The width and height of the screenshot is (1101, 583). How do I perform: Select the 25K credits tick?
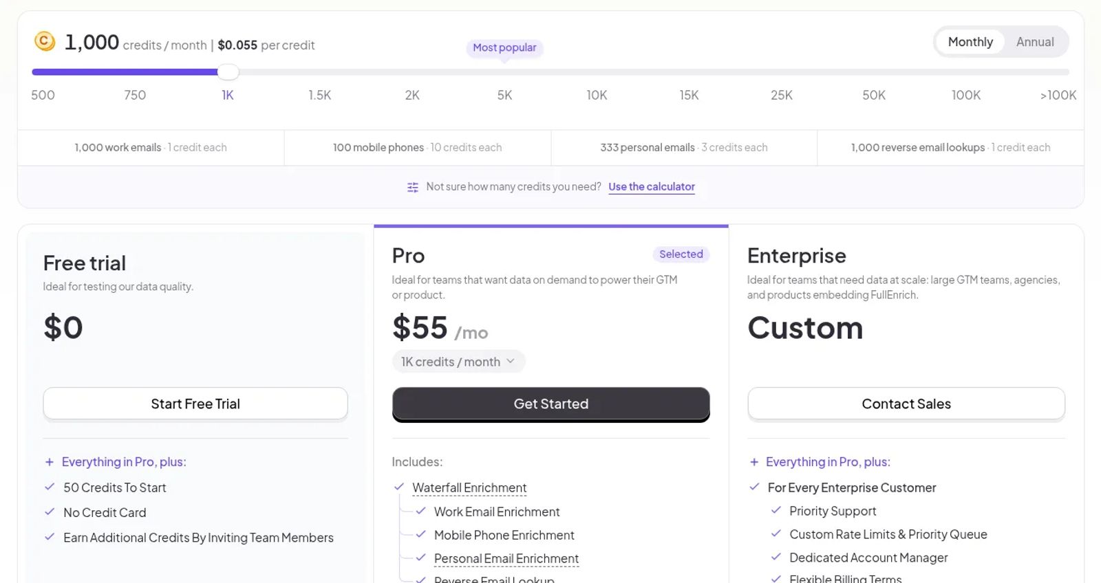pos(782,95)
